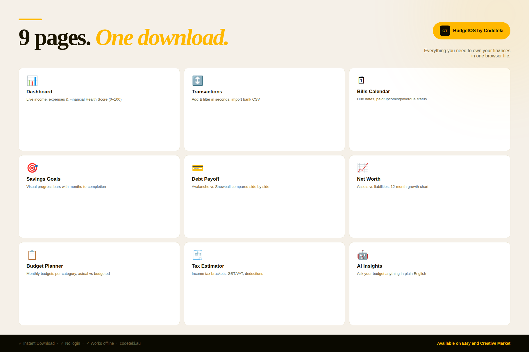Viewport: 529px width, 352px height.
Task: Click the 'No login' footer text
Action: pos(72,343)
